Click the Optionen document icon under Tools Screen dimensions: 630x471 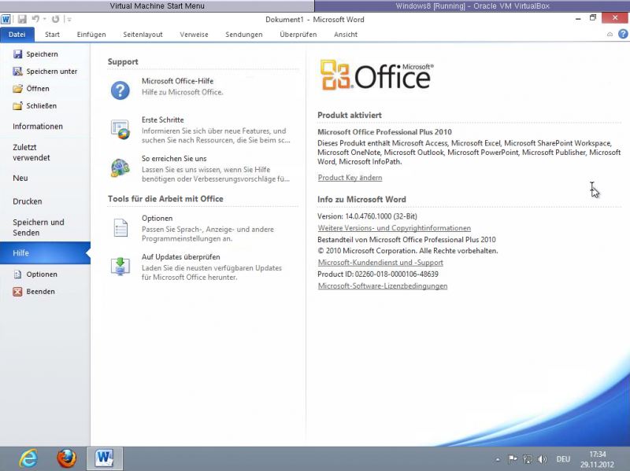coord(120,227)
